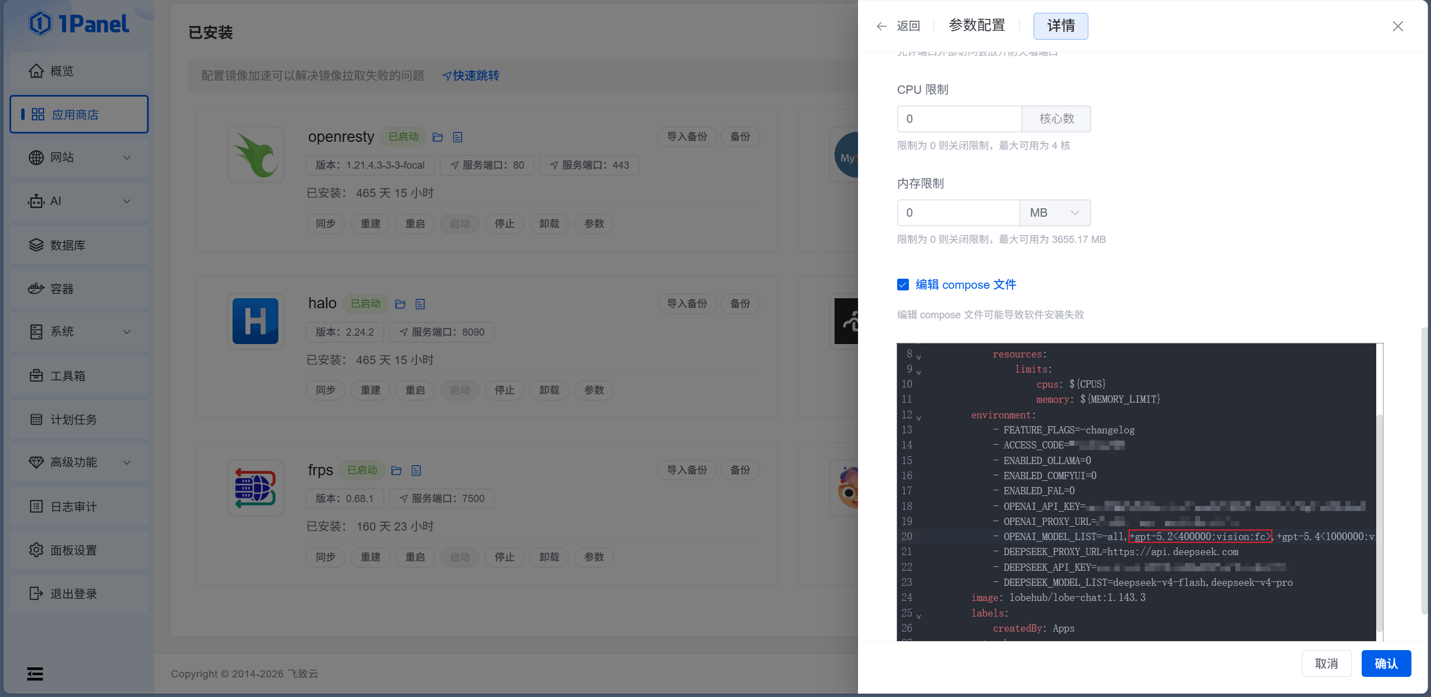Open halo 服务端口: 8090 link
This screenshot has height=697, width=1431.
[x=442, y=332]
